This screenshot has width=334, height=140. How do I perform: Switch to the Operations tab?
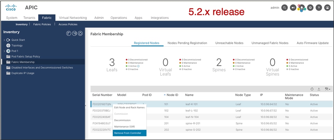(x=119, y=18)
